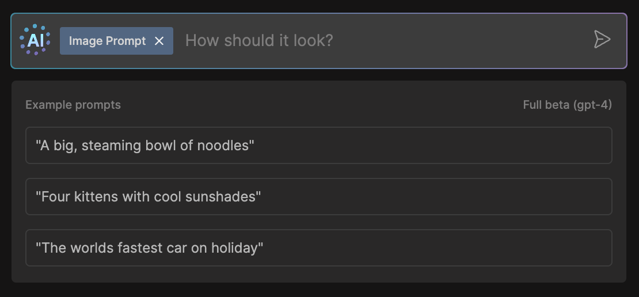The width and height of the screenshot is (639, 297).
Task: Remove the Image Prompt tag
Action: [159, 41]
